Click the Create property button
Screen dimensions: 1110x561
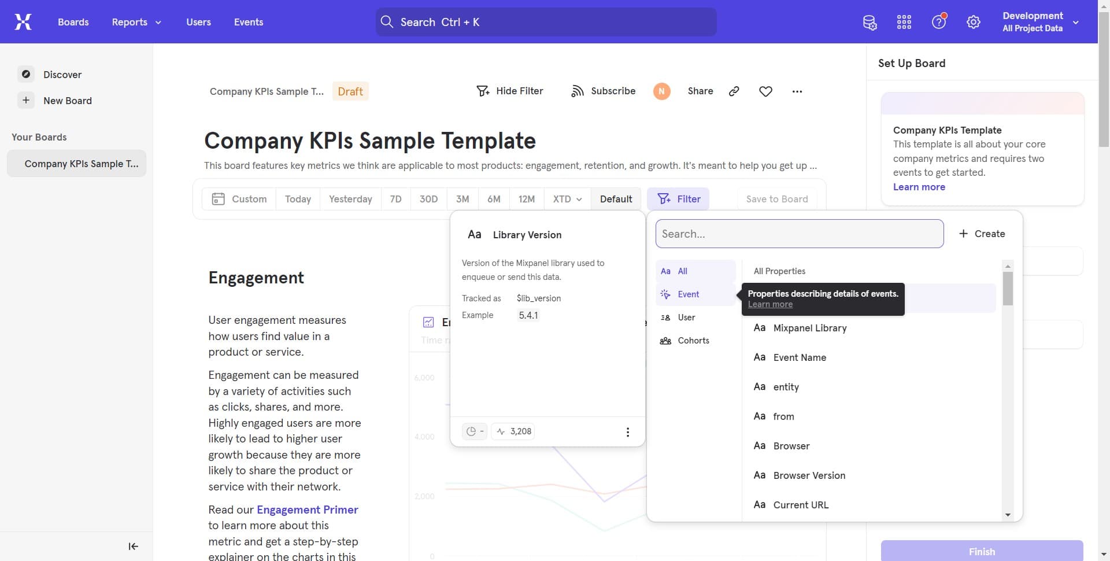tap(982, 234)
